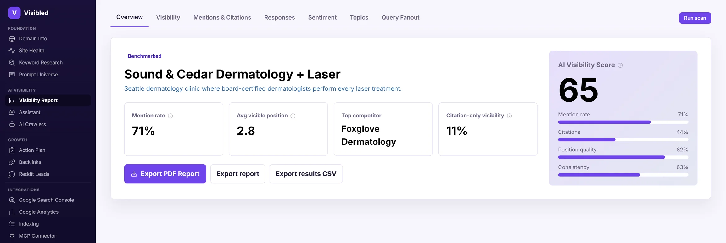
Task: Open the Query Fanout tab
Action: click(400, 17)
